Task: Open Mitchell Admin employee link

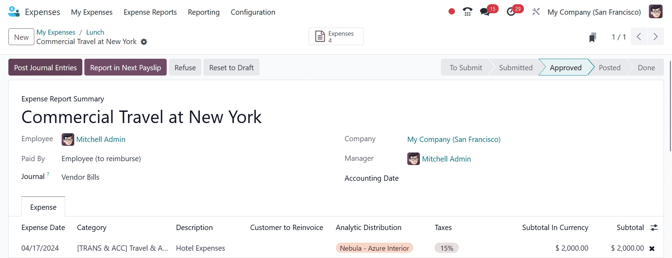Action: pos(101,139)
